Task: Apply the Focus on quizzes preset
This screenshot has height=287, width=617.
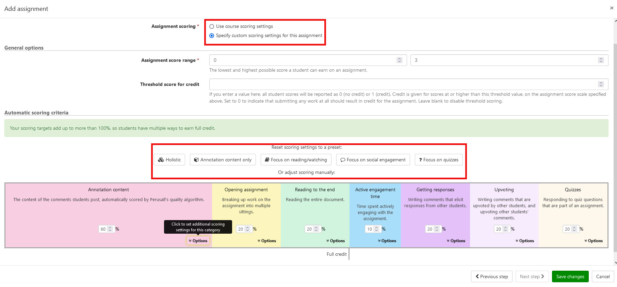Action: (439, 160)
